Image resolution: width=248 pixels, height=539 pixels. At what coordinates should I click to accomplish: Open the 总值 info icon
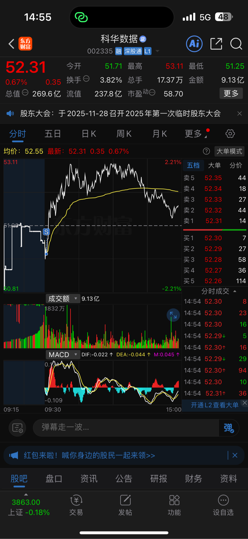[25, 93]
